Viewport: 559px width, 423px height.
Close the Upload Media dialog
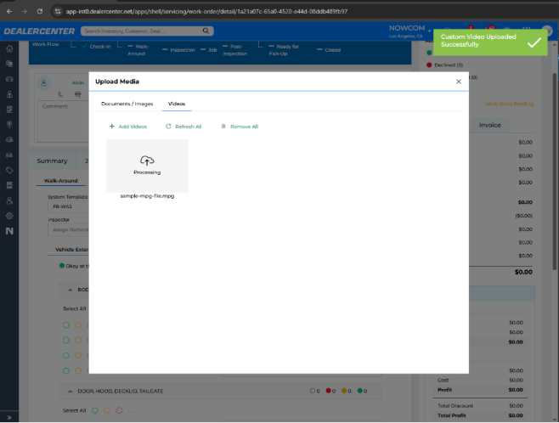(459, 82)
